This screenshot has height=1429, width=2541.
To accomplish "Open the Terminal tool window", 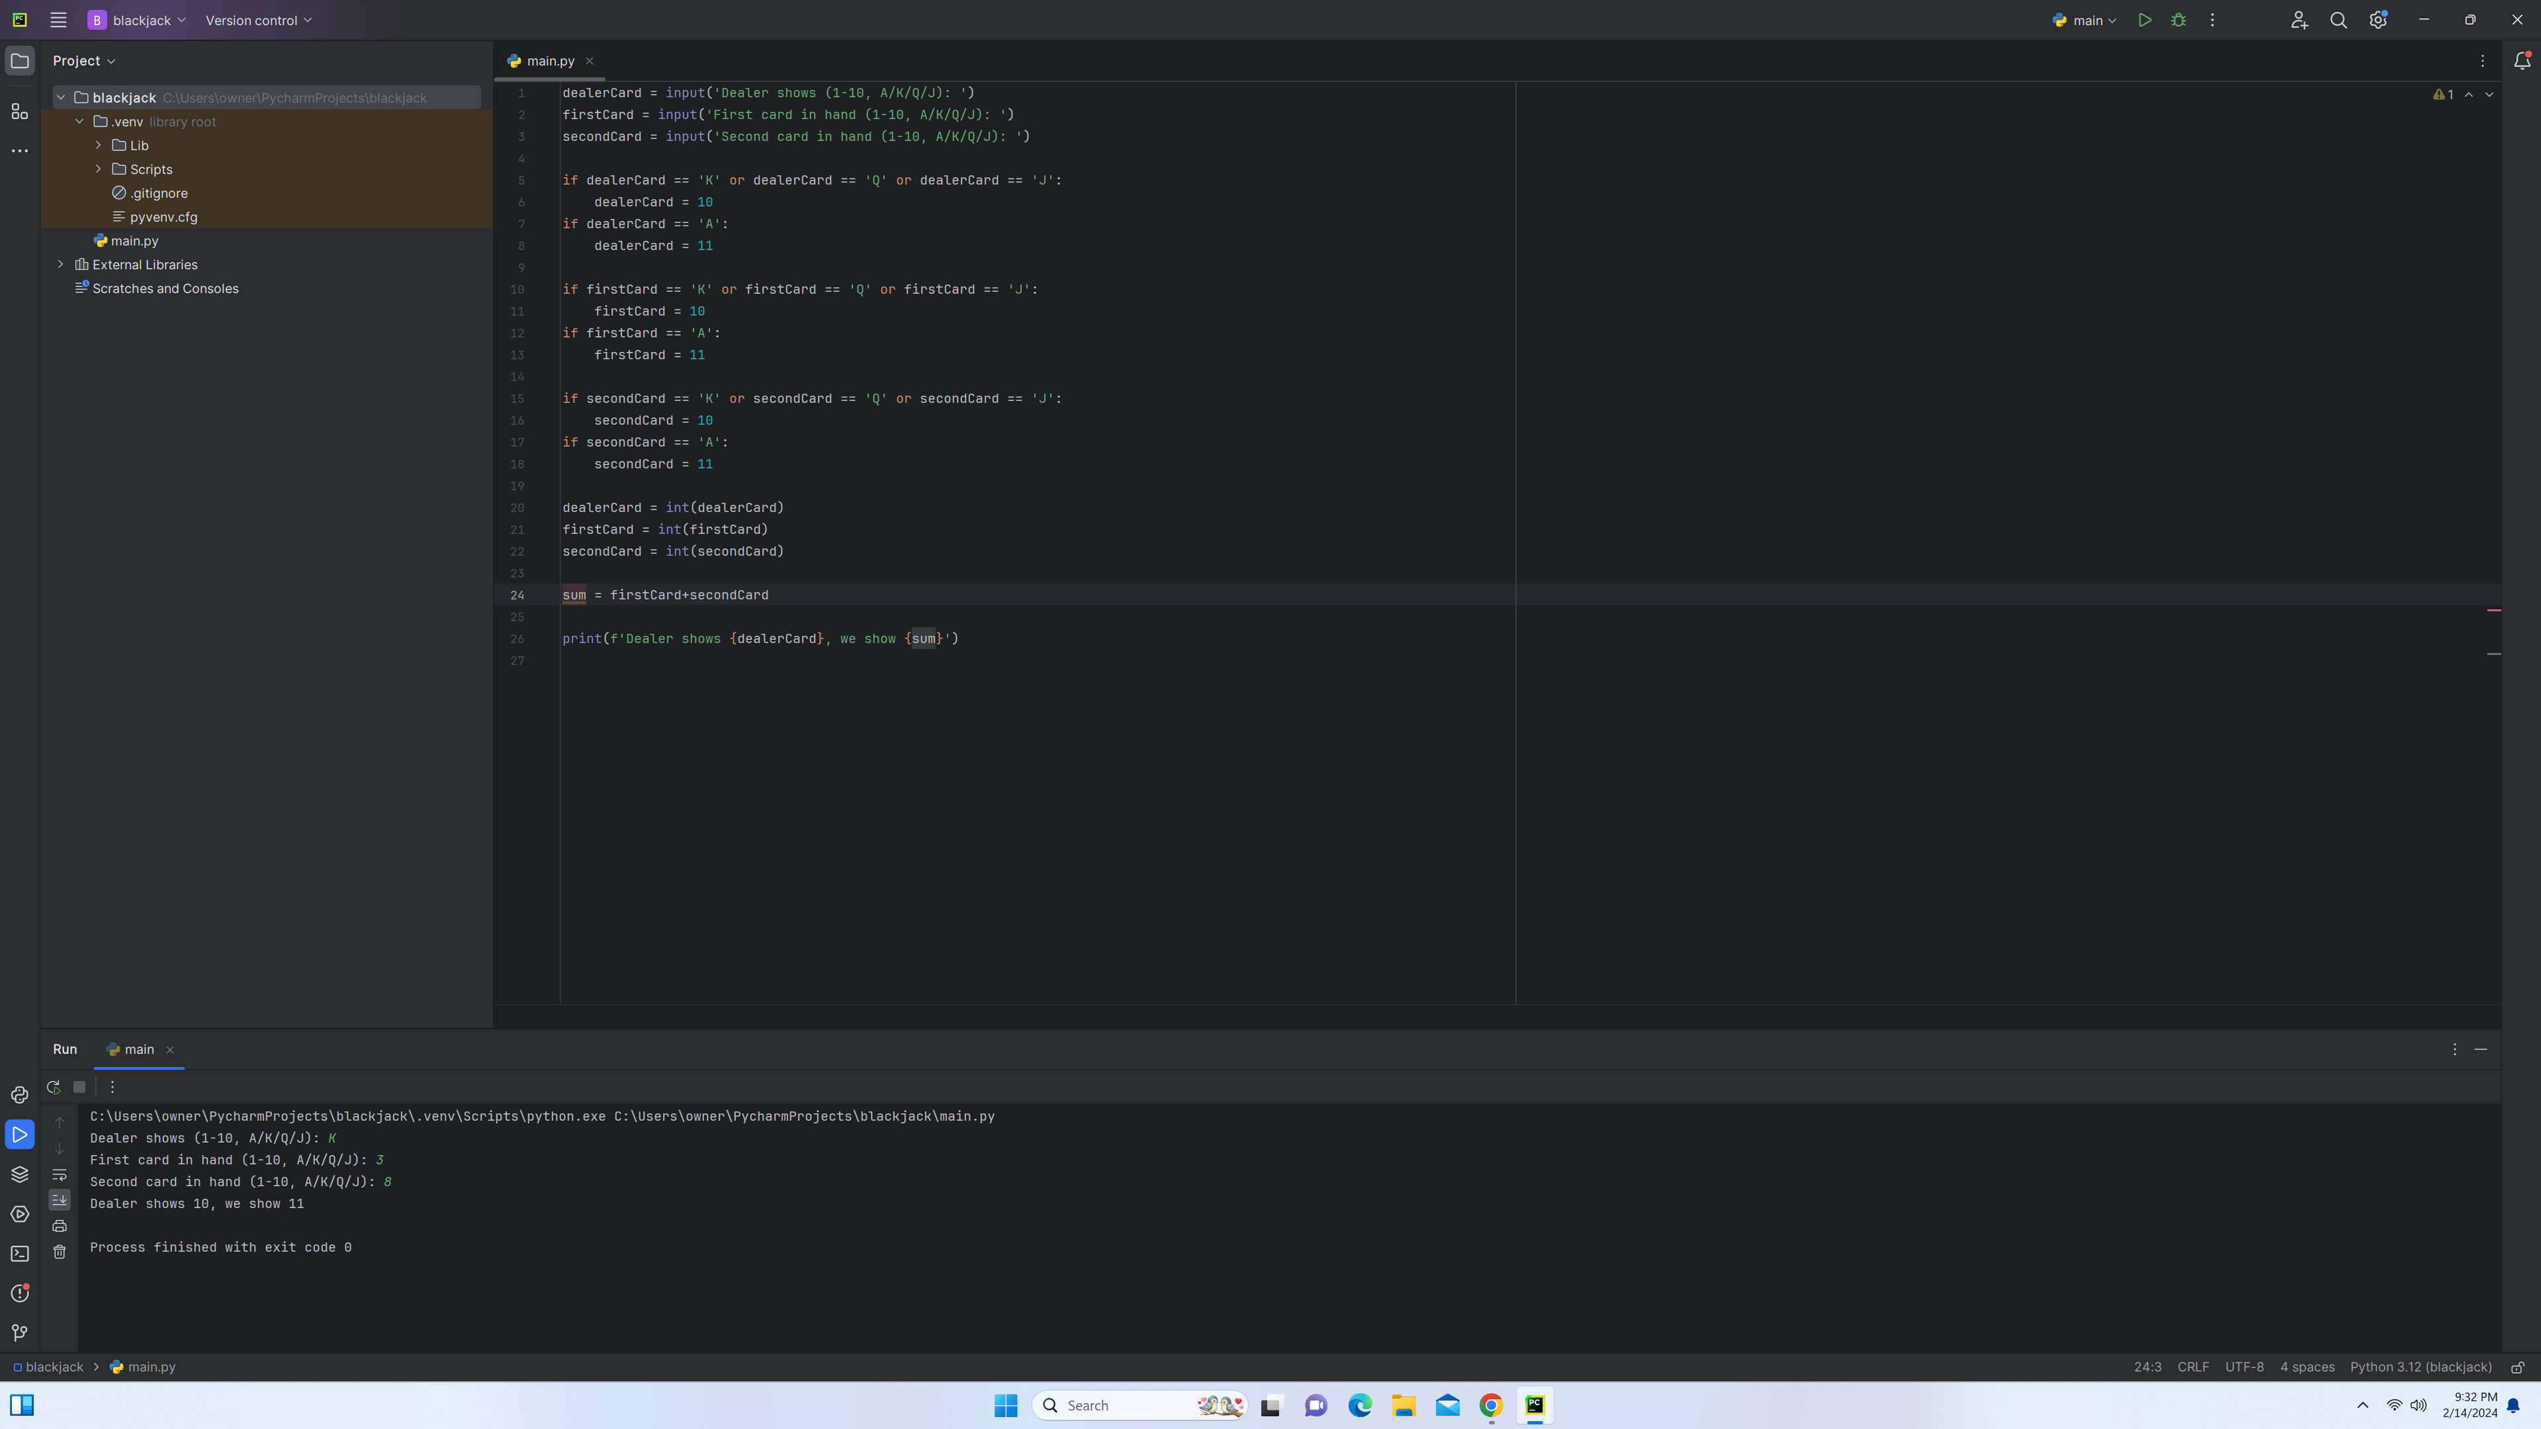I will [20, 1254].
